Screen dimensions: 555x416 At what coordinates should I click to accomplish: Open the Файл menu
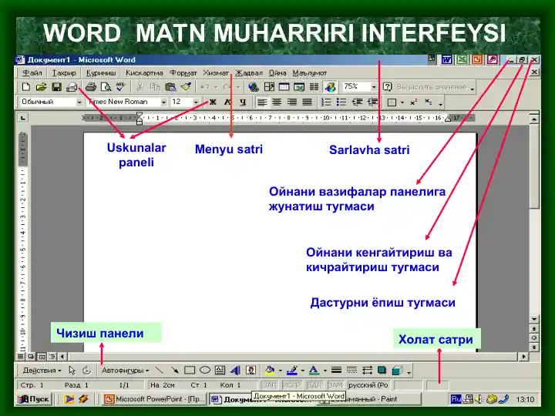click(32, 73)
